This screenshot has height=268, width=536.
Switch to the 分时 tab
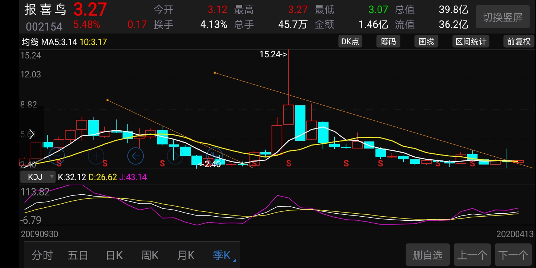[42, 255]
